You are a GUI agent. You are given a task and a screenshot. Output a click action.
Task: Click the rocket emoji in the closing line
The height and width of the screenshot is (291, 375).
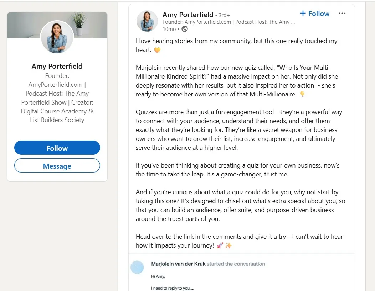tap(220, 245)
